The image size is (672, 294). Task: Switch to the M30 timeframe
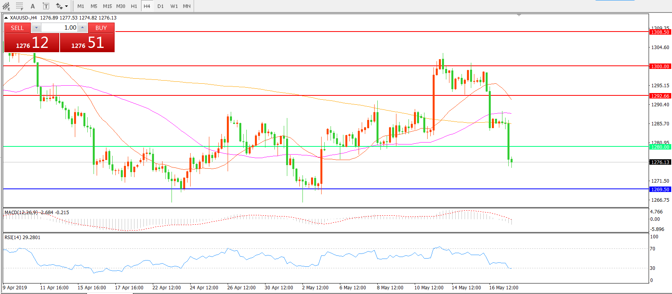click(121, 6)
